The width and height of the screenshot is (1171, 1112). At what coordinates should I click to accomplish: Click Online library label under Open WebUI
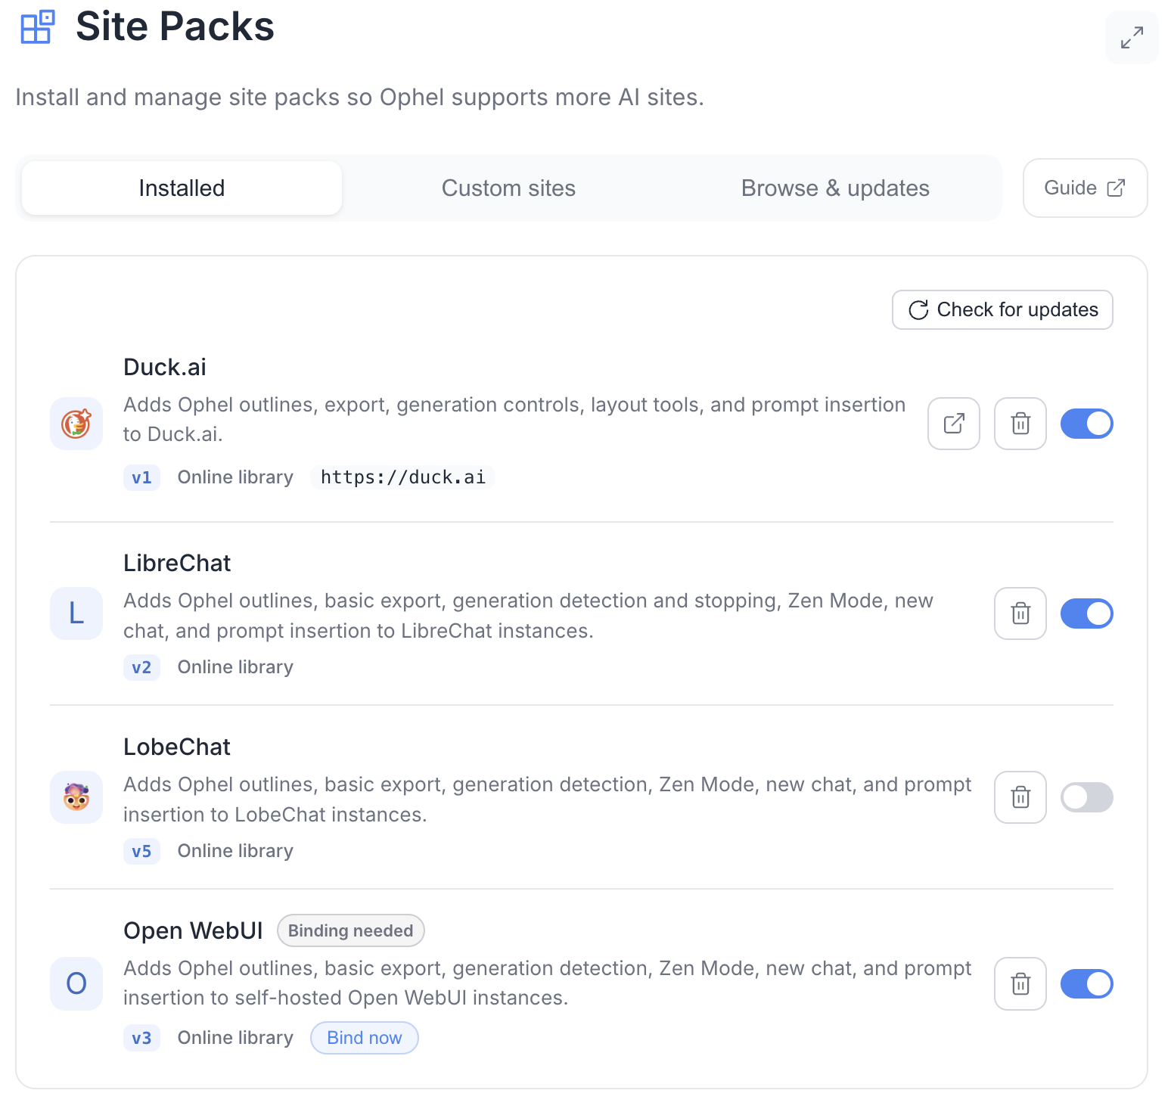point(235,1038)
